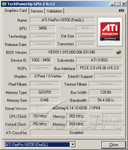Click the BIOS save chip icon

click(119, 52)
